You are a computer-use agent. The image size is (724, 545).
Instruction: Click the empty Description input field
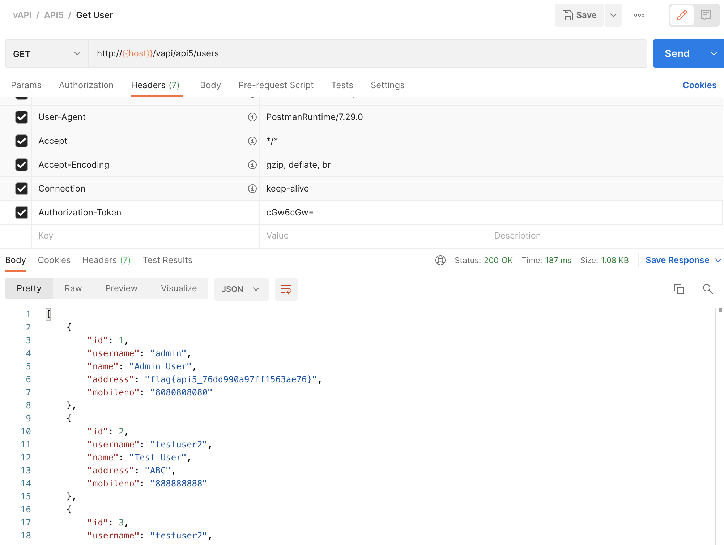[605, 236]
